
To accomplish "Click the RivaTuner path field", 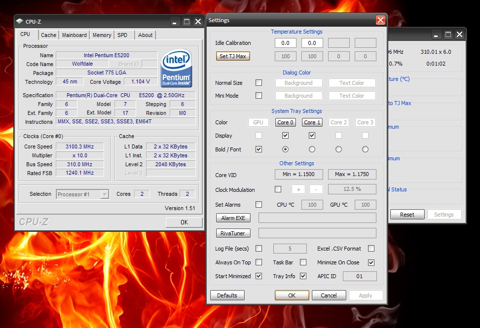I will 317,233.
